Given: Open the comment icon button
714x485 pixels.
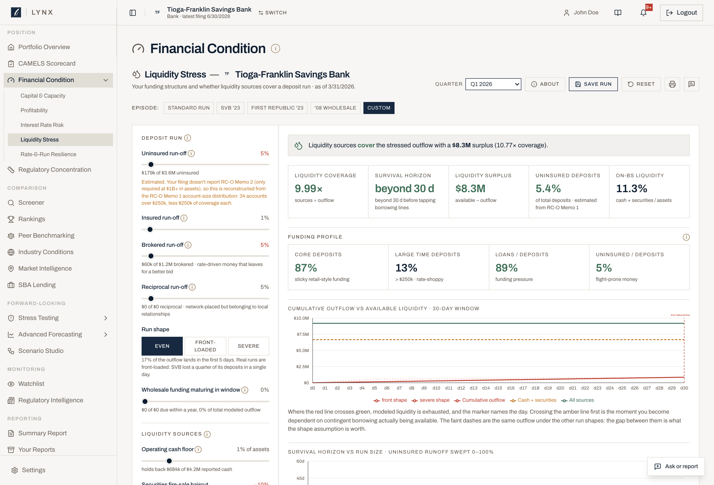Looking at the screenshot, I should 691,84.
